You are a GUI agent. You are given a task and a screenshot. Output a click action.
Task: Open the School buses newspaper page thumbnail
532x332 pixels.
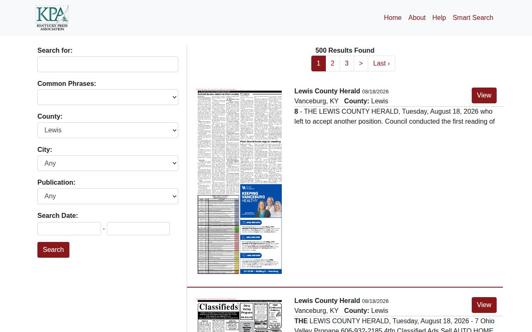click(239, 181)
